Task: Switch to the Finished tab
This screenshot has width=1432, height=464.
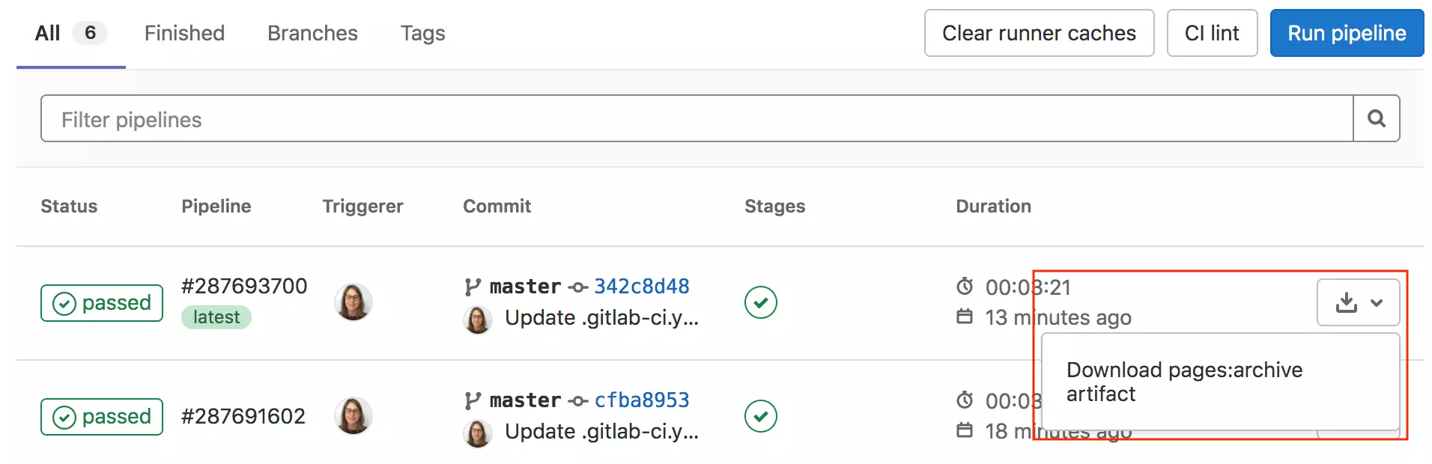Action: pos(183,33)
